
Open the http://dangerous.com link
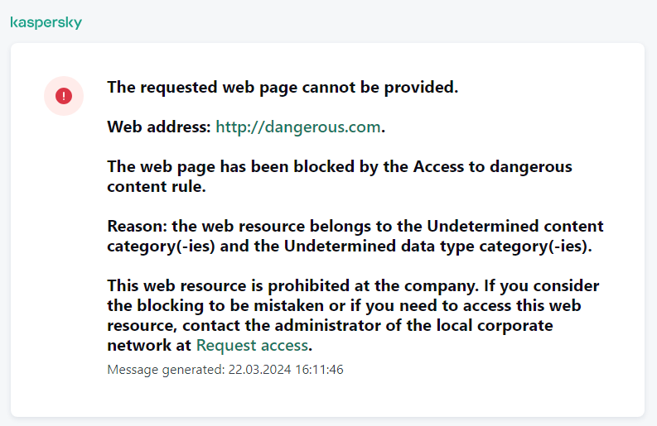tap(298, 127)
